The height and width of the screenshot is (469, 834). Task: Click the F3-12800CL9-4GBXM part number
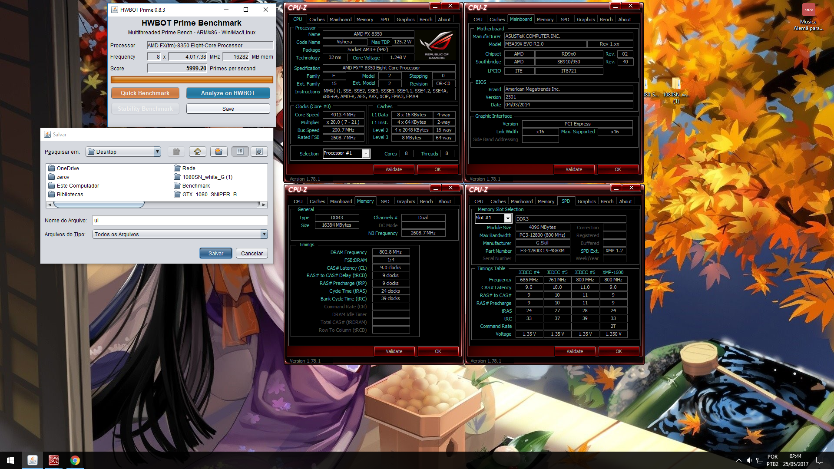pos(542,251)
